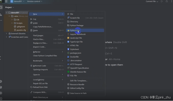Screen dimensions: 173x101
Task: Open the Python Console tool window
Action: pyautogui.click(x=1, y=81)
